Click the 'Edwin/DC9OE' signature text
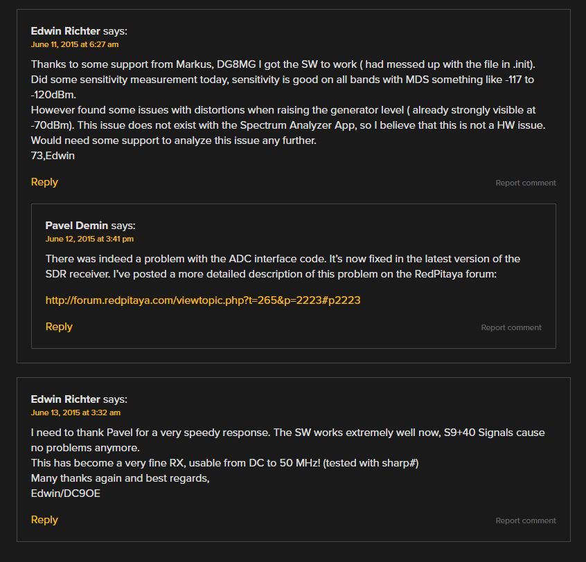 pyautogui.click(x=65, y=493)
